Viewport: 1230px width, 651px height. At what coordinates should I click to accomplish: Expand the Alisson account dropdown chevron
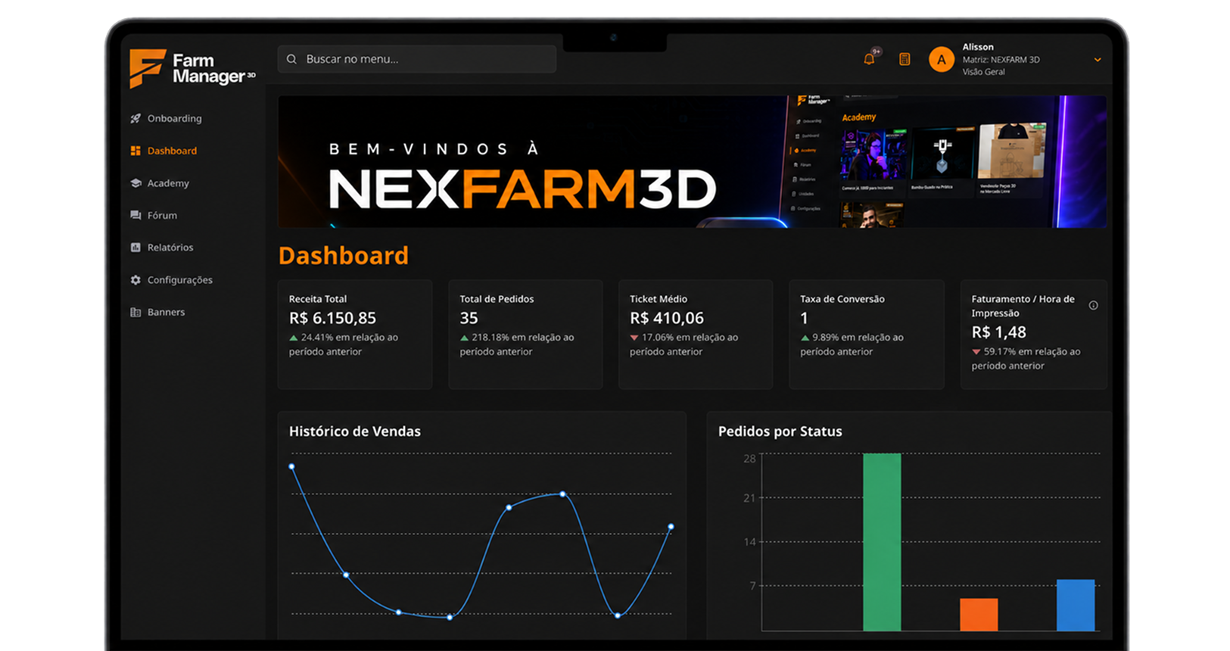(1098, 60)
